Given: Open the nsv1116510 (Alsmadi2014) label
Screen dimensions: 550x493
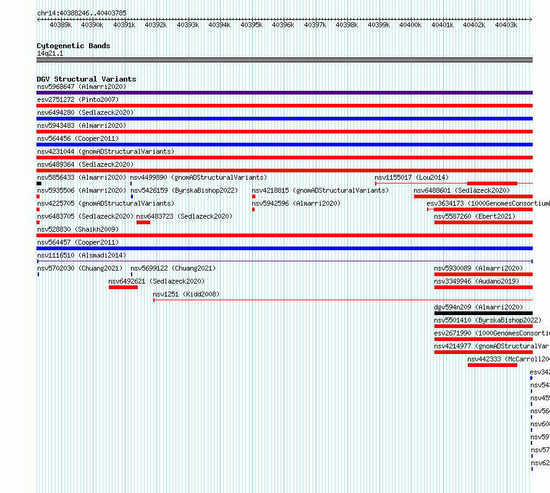Looking at the screenshot, I should [82, 255].
